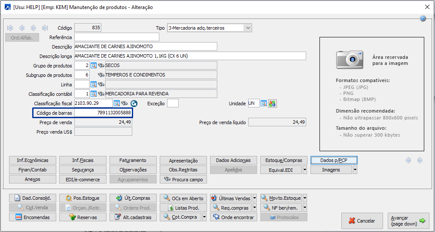Open Pos.Estoque stock position
Image resolution: width=435 pixels, height=232 pixels.
coord(83,198)
